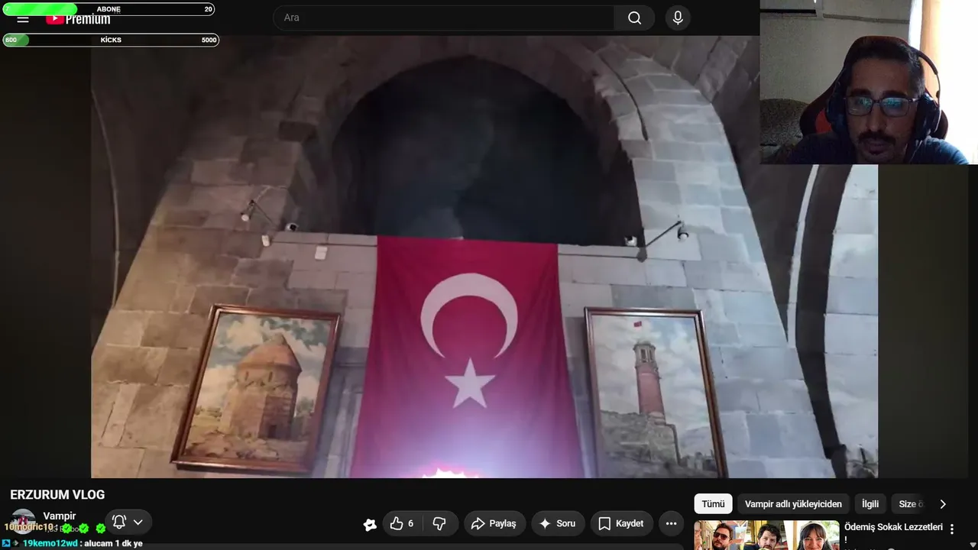Open the Soru ask button
Image resolution: width=978 pixels, height=550 pixels.
click(x=558, y=523)
